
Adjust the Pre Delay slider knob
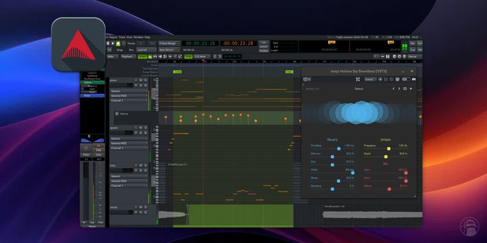click(339, 149)
